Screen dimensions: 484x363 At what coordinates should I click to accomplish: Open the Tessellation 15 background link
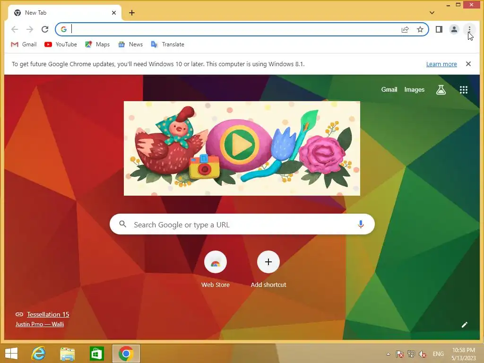48,314
